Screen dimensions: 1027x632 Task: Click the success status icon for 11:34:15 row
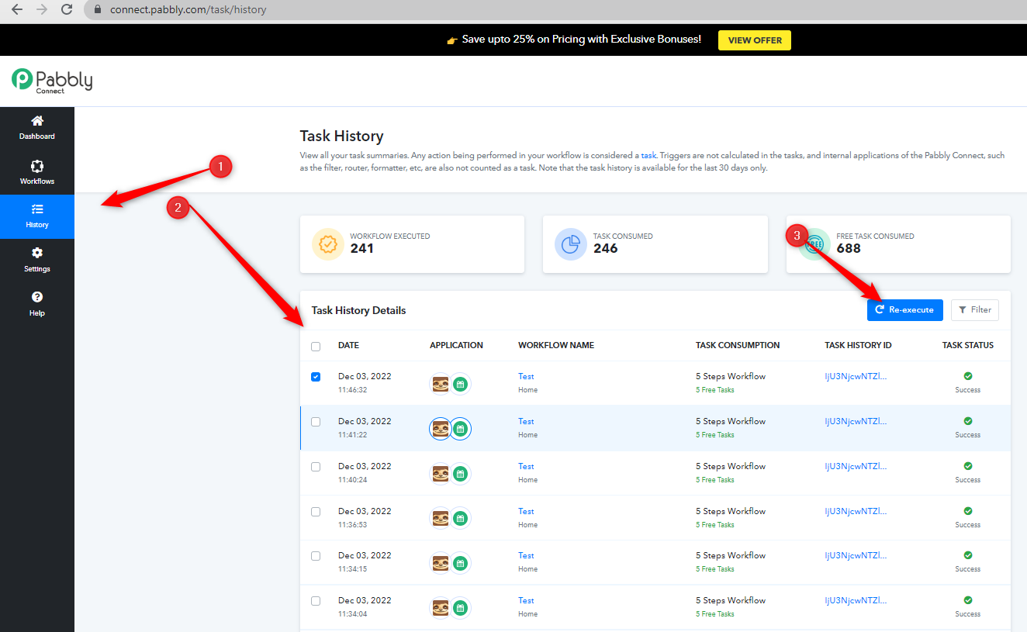tap(968, 555)
